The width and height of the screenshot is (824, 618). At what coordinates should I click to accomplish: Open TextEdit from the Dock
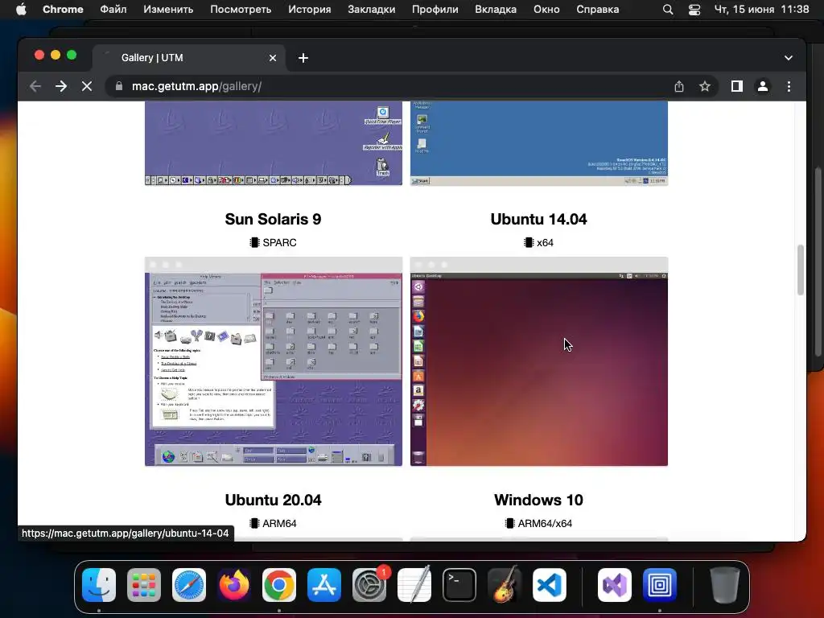tap(414, 585)
